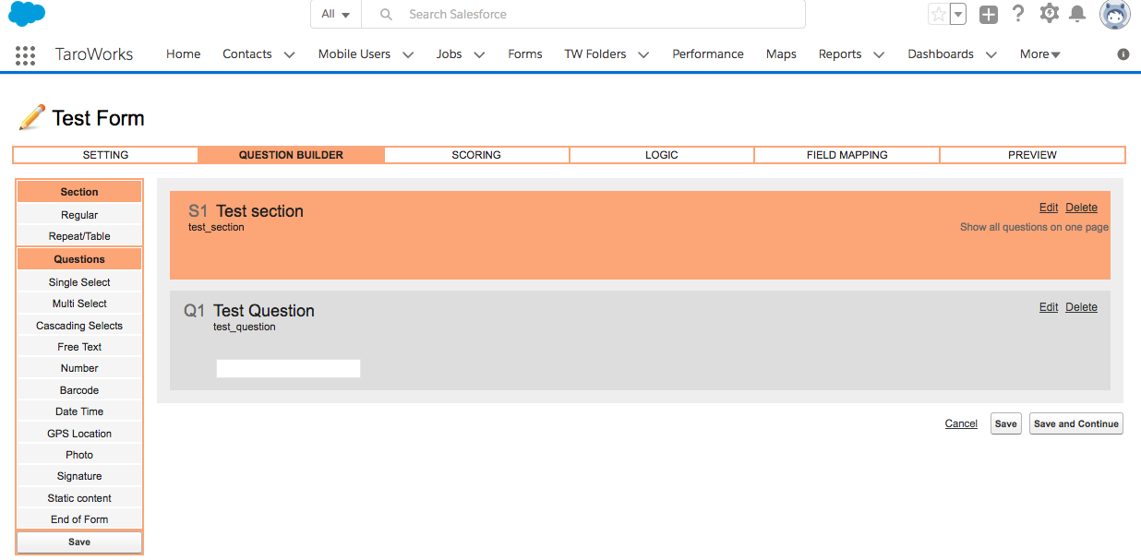Click the S1 Test section heading
This screenshot has width=1141, height=560.
coord(246,211)
